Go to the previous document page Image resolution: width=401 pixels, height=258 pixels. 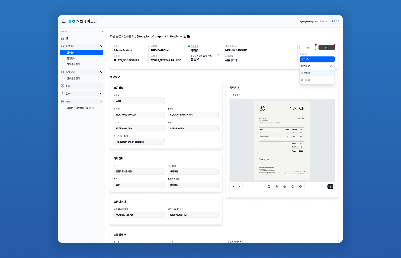(x=234, y=187)
